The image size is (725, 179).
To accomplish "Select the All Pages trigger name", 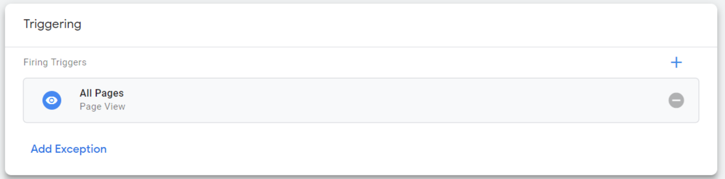I will click(102, 93).
